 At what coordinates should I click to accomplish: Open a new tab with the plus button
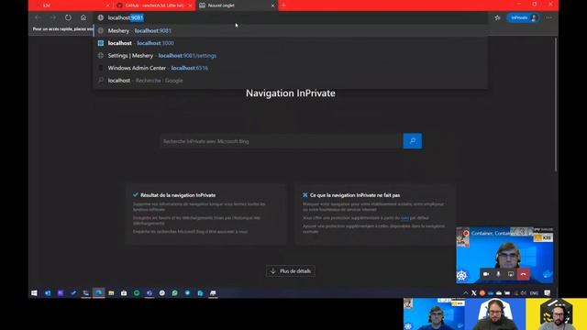pos(283,5)
